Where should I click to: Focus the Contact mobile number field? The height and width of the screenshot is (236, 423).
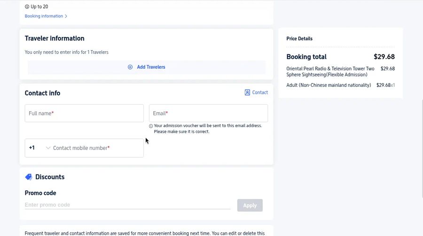click(x=97, y=148)
